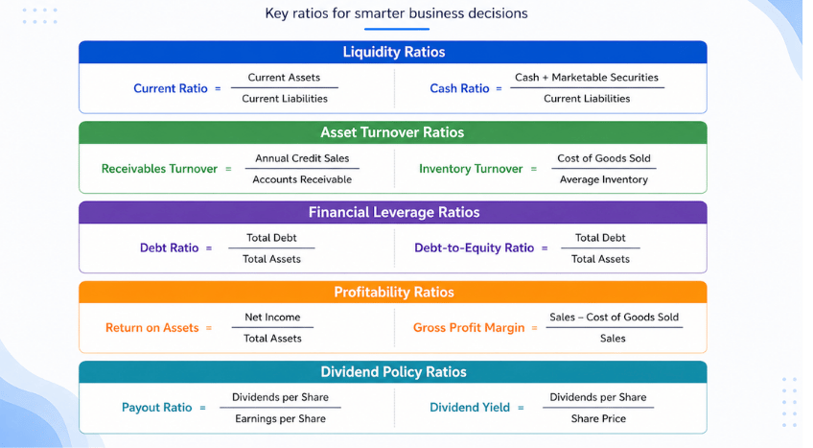
Task: Click the Current Ratio label
Action: [170, 88]
